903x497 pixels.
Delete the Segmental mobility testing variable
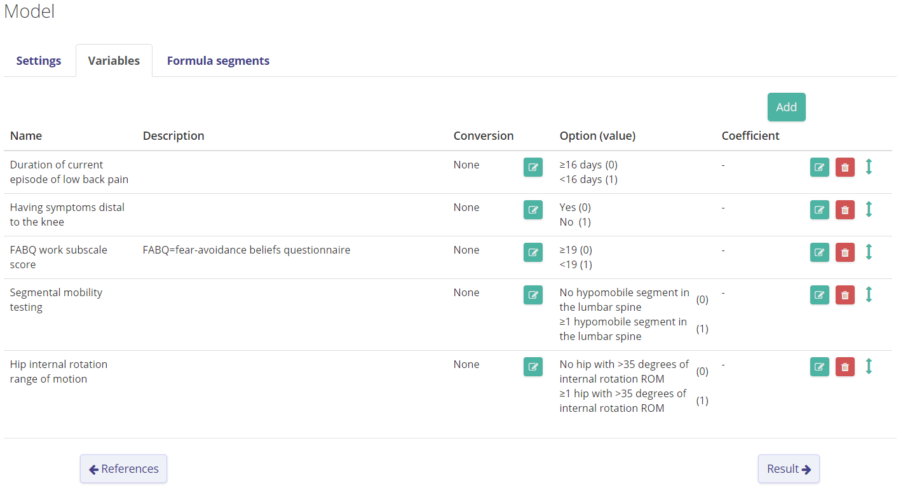coord(845,295)
